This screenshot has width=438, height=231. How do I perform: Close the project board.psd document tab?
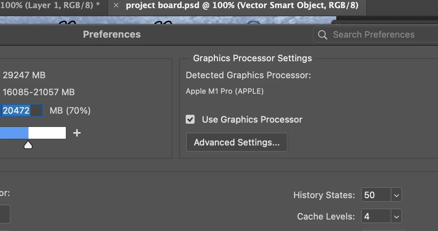pos(116,6)
